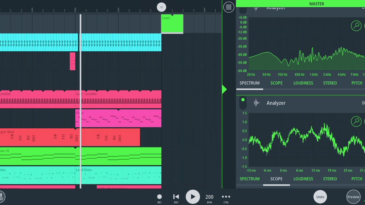Screen dimensions: 365x205
Task: Select the LOUDNESS tab in the lower analyzer
Action: [x=303, y=179]
